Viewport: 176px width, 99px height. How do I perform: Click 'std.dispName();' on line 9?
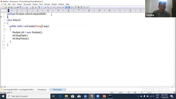click(x=21, y=38)
